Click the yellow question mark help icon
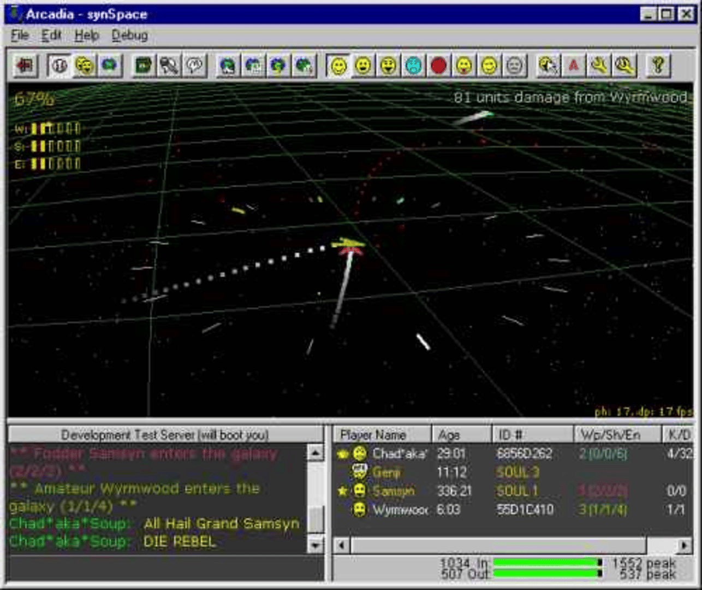 pyautogui.click(x=658, y=66)
